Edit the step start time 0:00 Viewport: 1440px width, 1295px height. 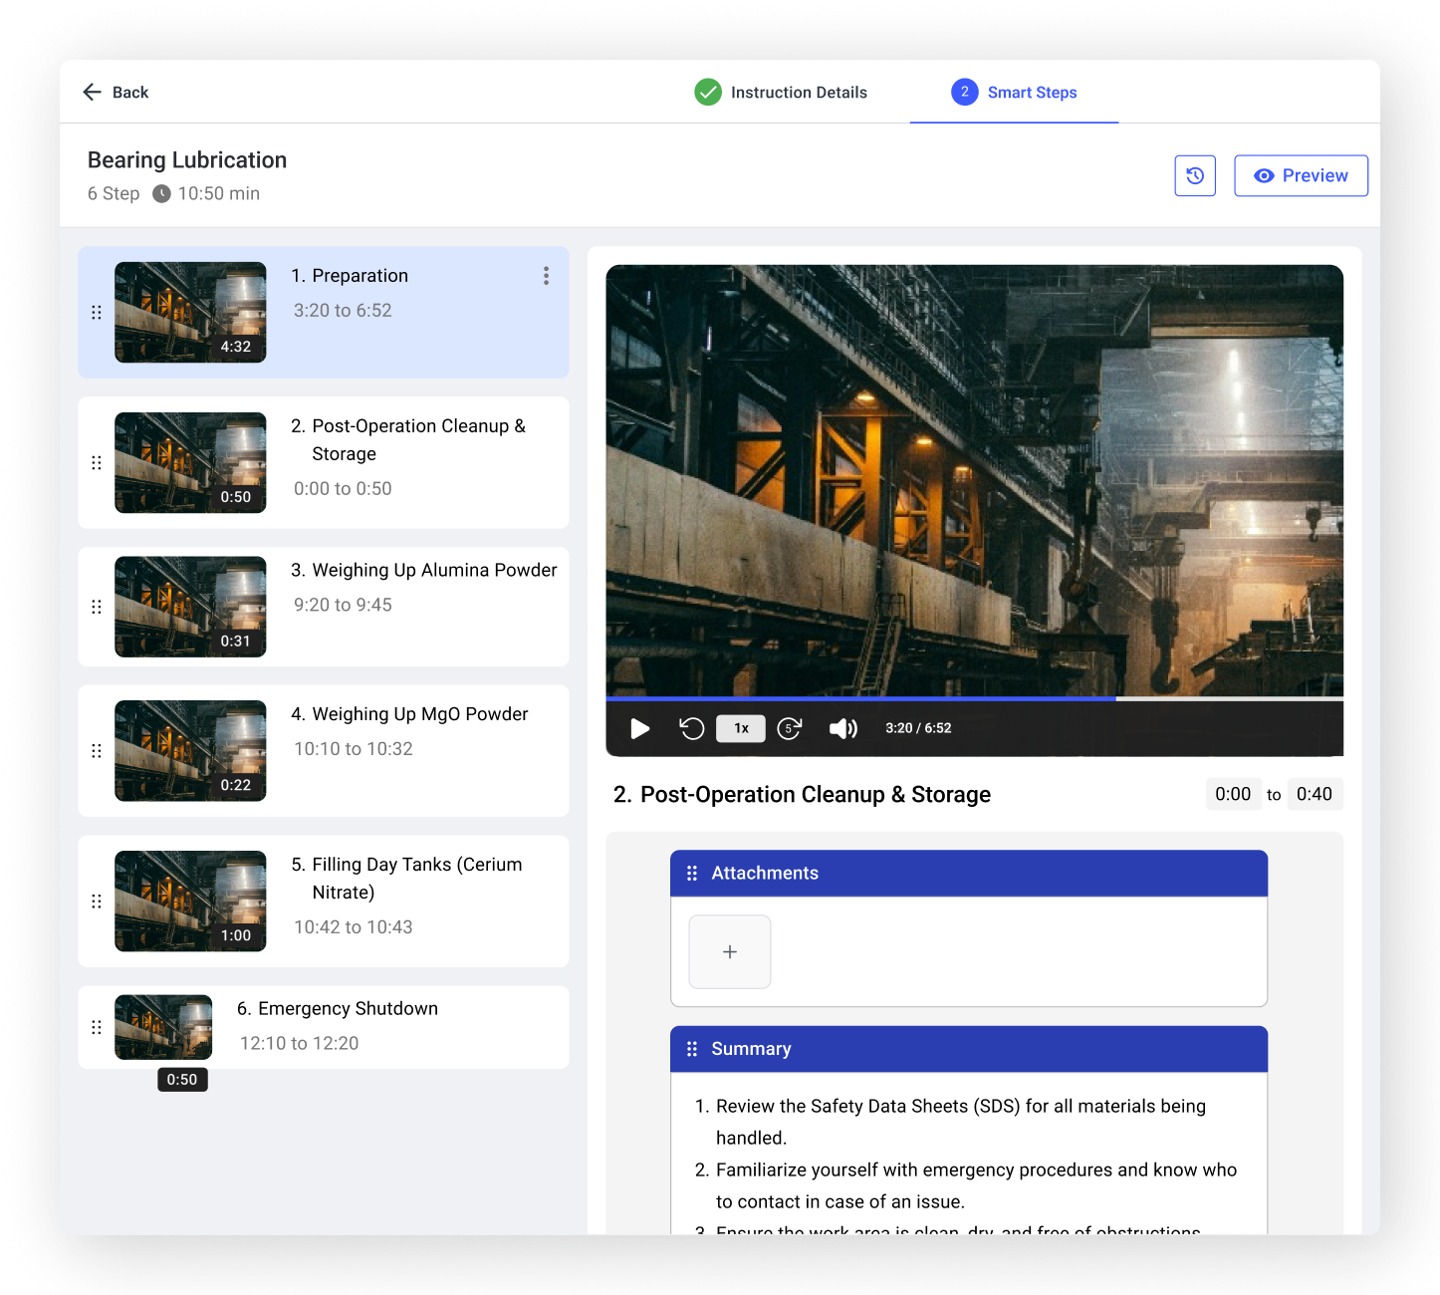click(x=1233, y=795)
